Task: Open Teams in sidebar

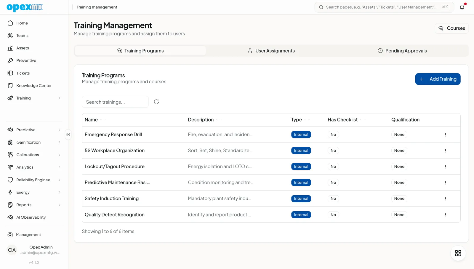Action: tap(34, 36)
